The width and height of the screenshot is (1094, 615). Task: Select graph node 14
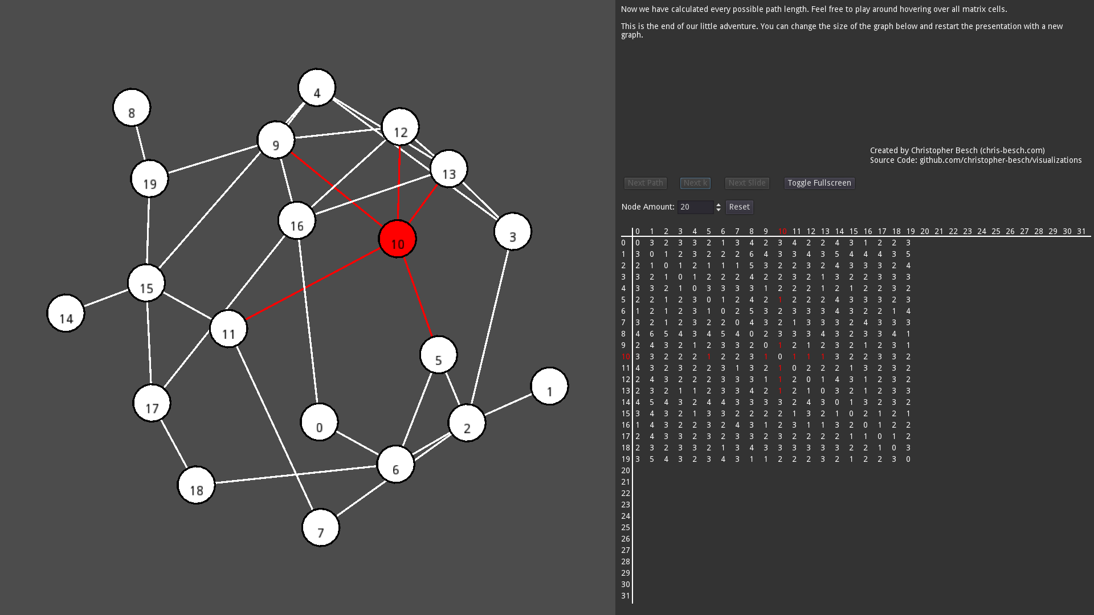click(x=66, y=313)
